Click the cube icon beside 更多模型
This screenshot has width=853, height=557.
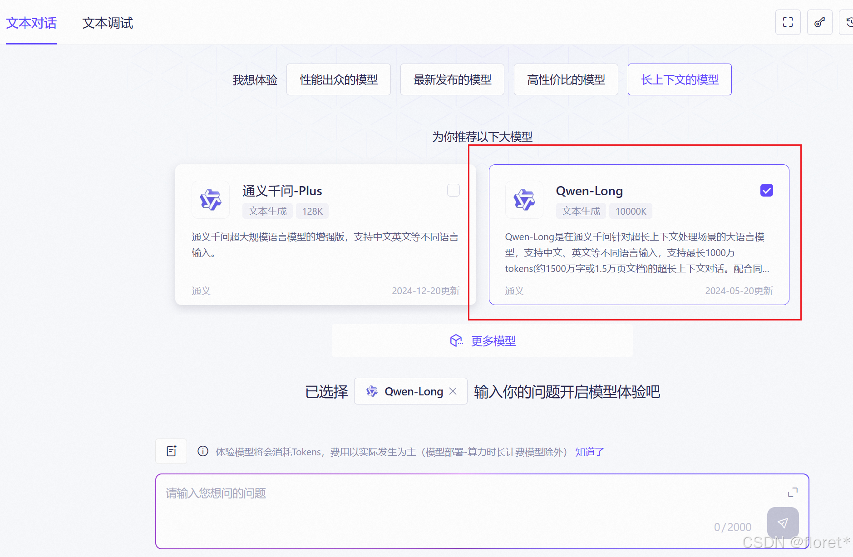[x=456, y=340]
